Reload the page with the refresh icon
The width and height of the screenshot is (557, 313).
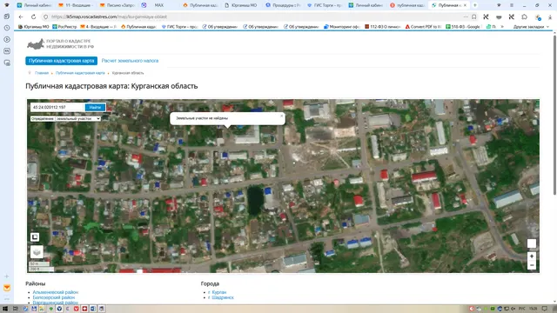click(x=33, y=17)
